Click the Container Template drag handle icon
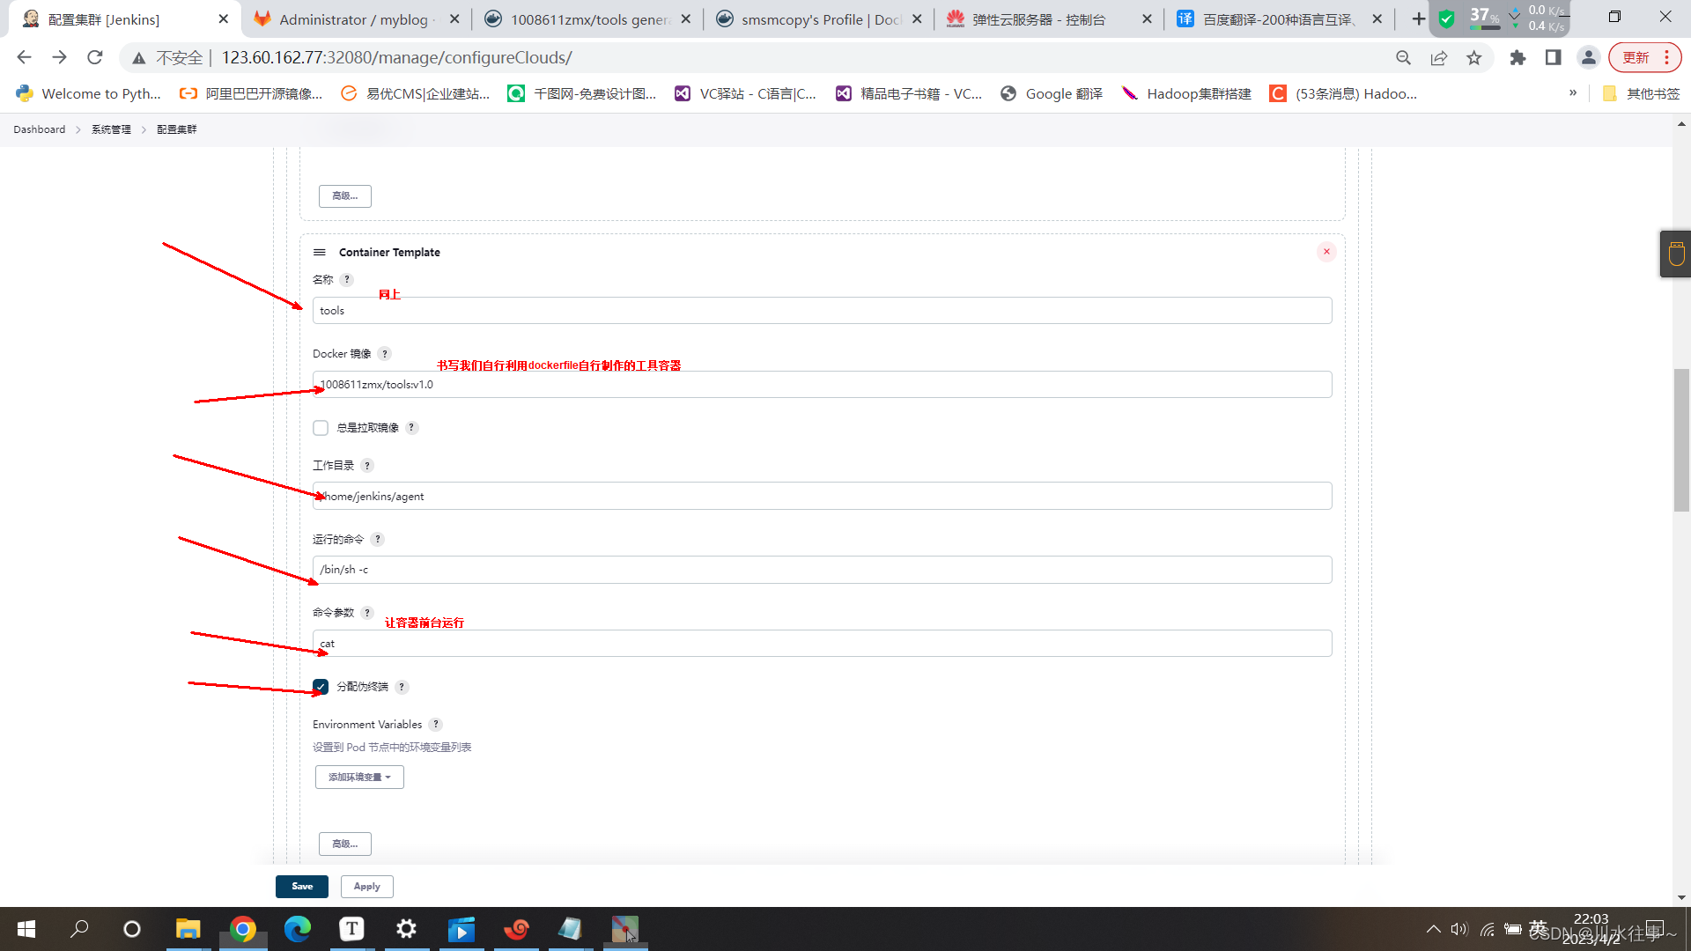 click(320, 252)
